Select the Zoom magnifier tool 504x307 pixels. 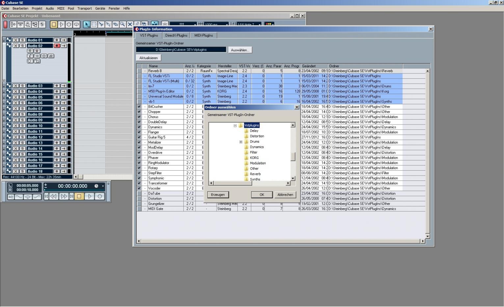pos(122,24)
